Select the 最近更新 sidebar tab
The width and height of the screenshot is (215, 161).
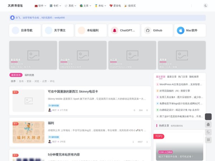pos(161,77)
